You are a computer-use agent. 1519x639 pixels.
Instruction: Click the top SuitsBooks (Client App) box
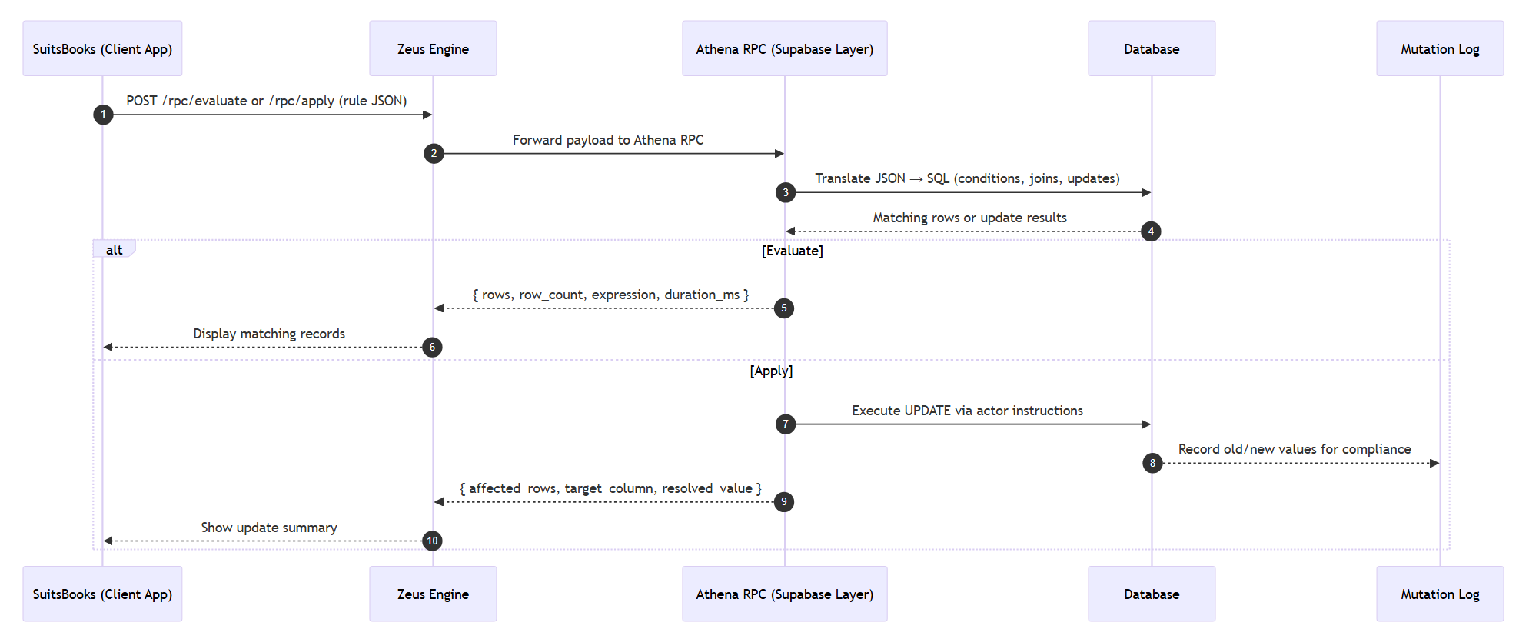pos(102,48)
